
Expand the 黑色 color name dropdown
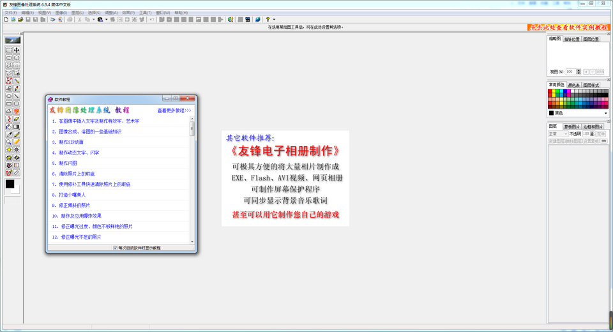[x=605, y=113]
